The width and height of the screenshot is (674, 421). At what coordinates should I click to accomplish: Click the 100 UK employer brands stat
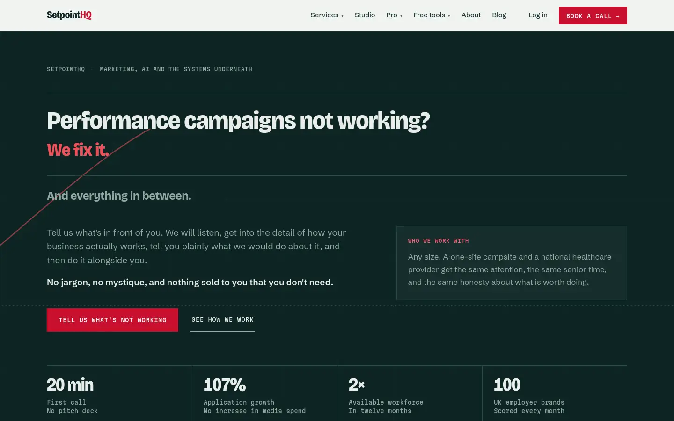pos(529,396)
